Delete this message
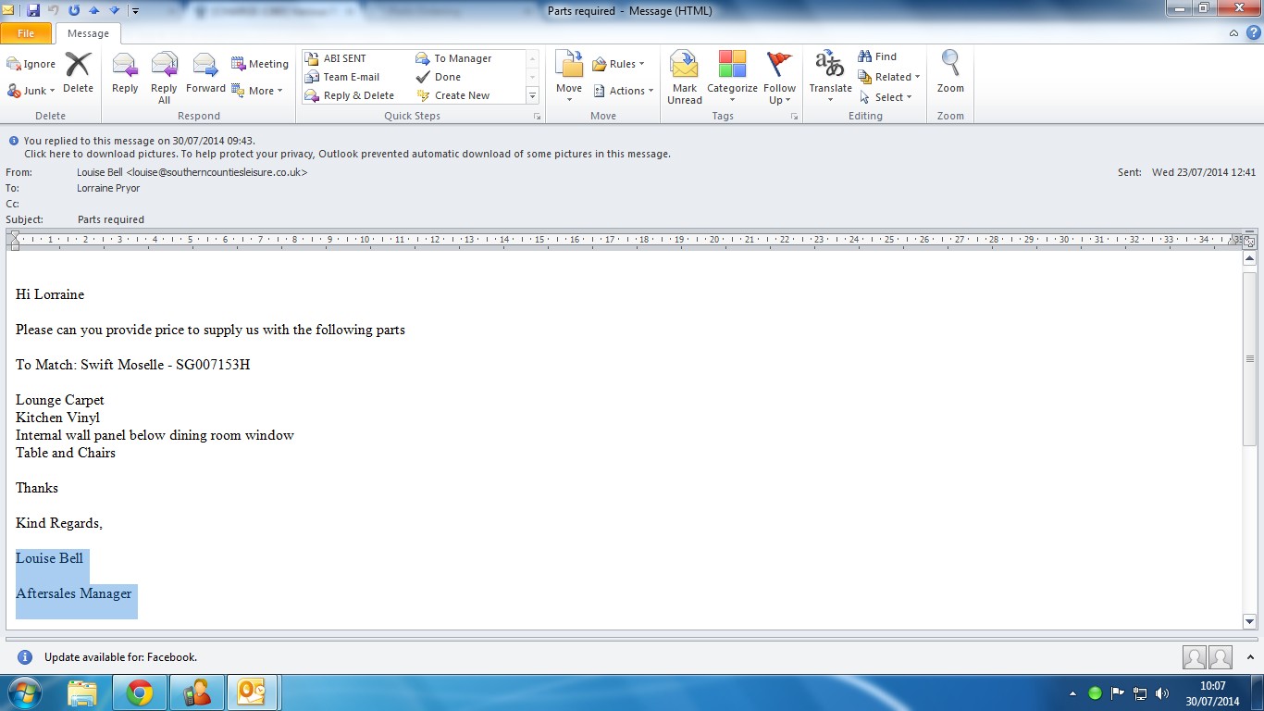This screenshot has width=1264, height=711. 79,73
